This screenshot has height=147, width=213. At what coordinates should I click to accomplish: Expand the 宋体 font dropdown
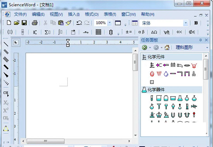tap(186, 23)
